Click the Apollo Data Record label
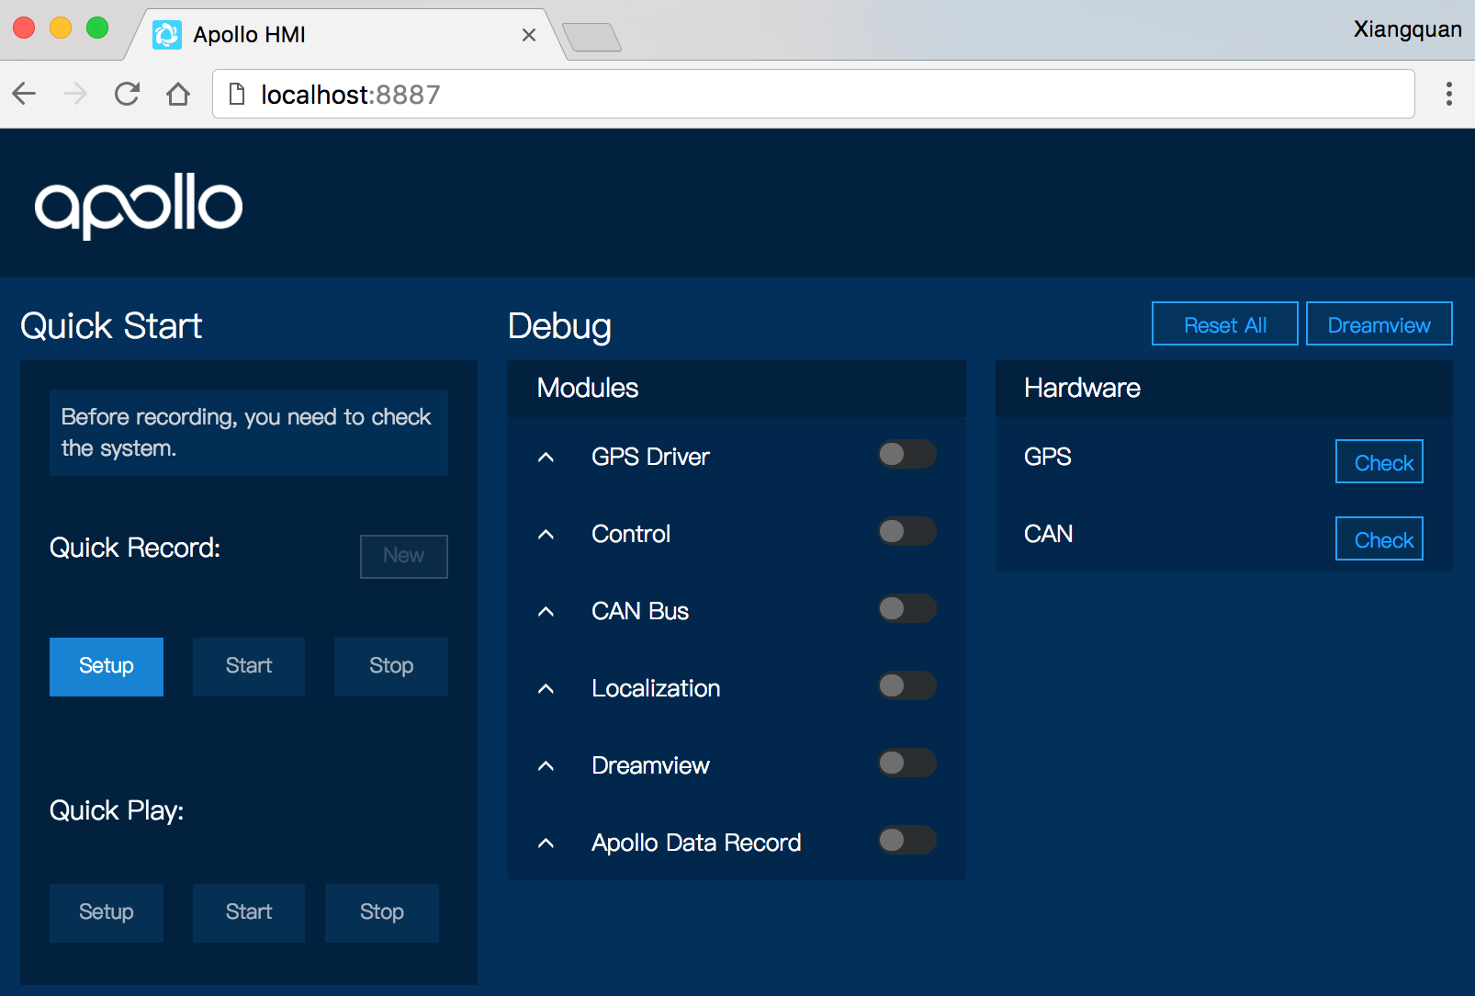The width and height of the screenshot is (1475, 996). click(696, 843)
